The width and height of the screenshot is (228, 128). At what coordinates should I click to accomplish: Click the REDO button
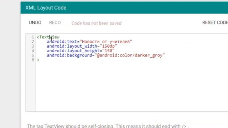click(x=55, y=23)
